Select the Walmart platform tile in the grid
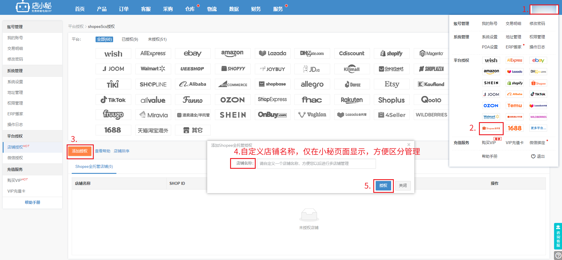Image resolution: width=562 pixels, height=260 pixels. pos(153,69)
